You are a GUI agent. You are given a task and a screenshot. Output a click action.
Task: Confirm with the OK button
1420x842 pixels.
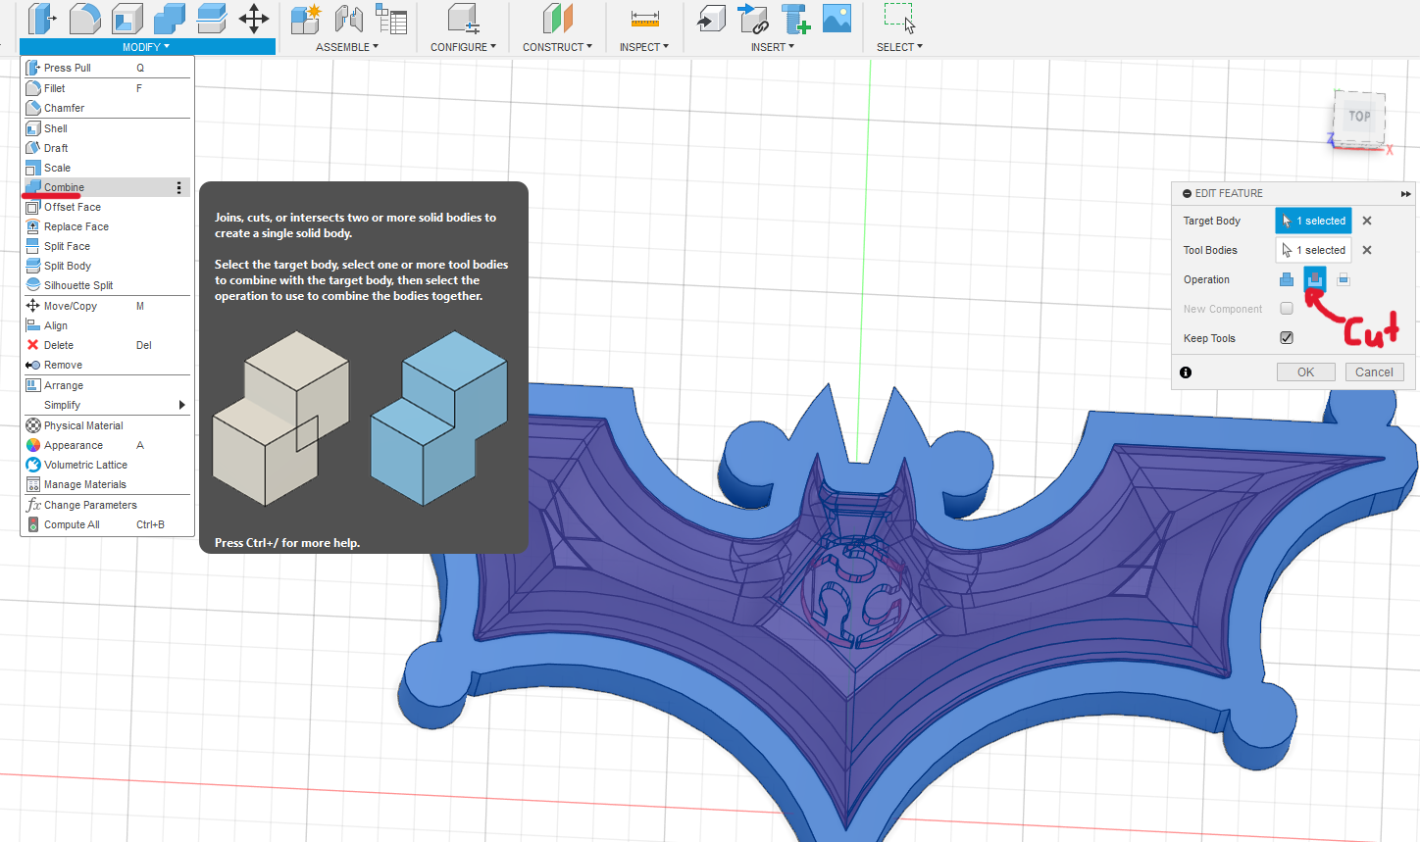coord(1306,372)
